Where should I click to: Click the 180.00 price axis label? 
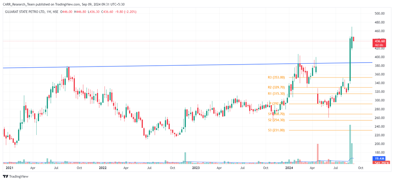(x=380, y=153)
